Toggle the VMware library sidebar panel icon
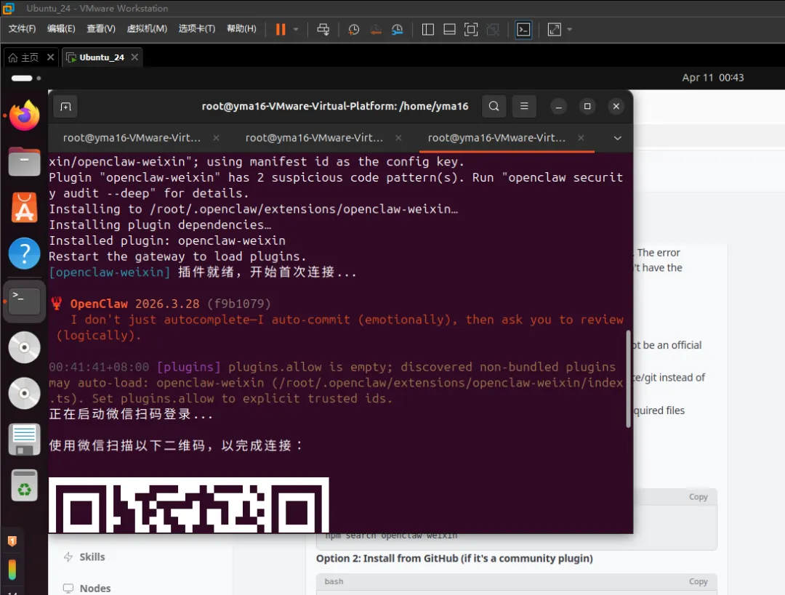This screenshot has height=595, width=785. click(x=428, y=30)
